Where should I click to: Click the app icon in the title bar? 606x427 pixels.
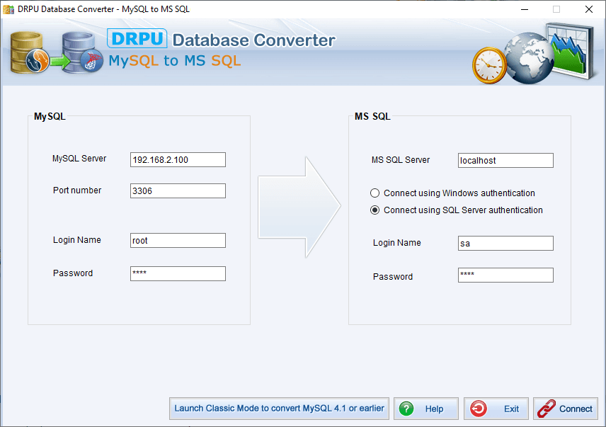(x=8, y=9)
